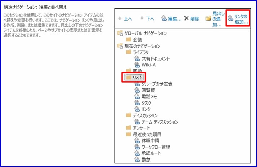Select ワークフロー管理 in the tree
The image size is (257, 167).
(x=156, y=147)
